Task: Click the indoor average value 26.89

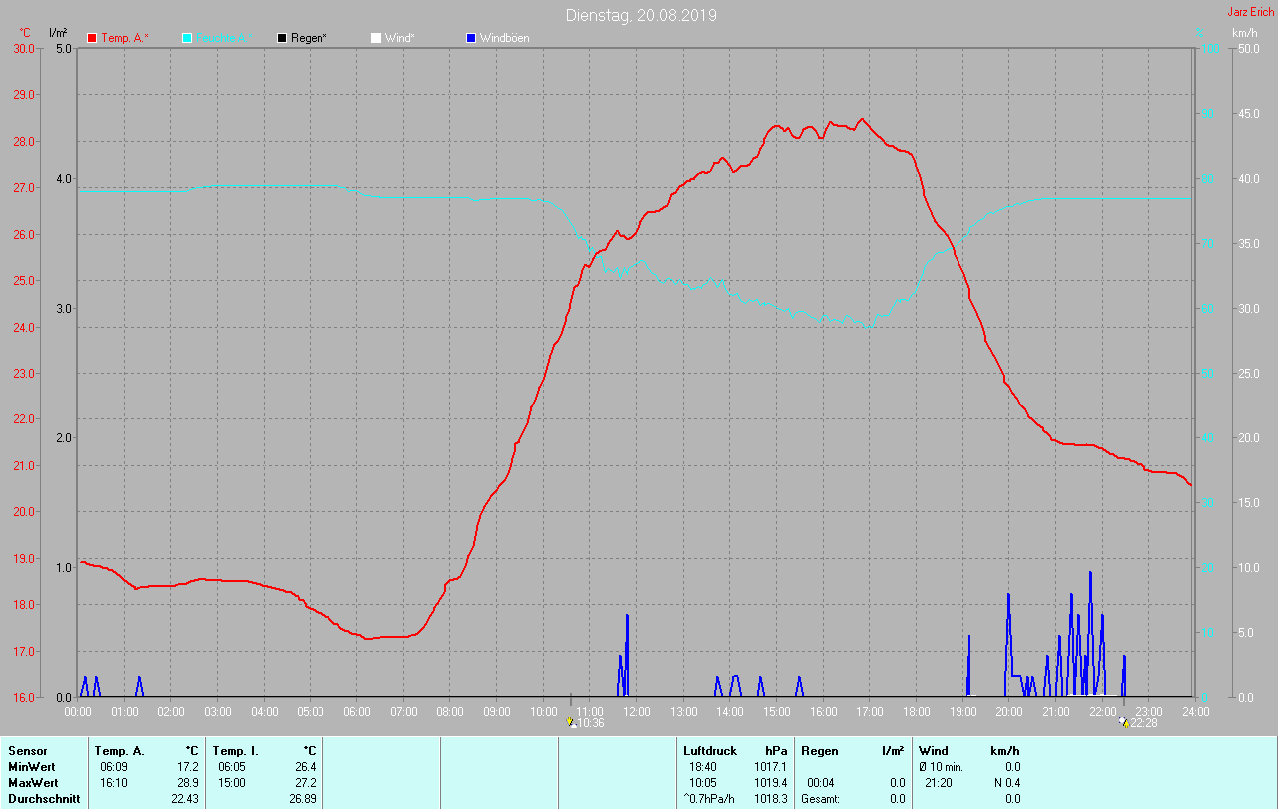Action: coord(304,799)
